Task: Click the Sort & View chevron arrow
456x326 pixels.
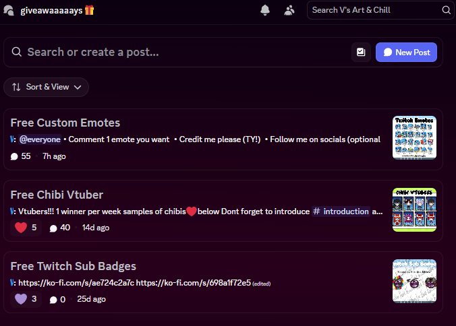Action: coord(78,88)
